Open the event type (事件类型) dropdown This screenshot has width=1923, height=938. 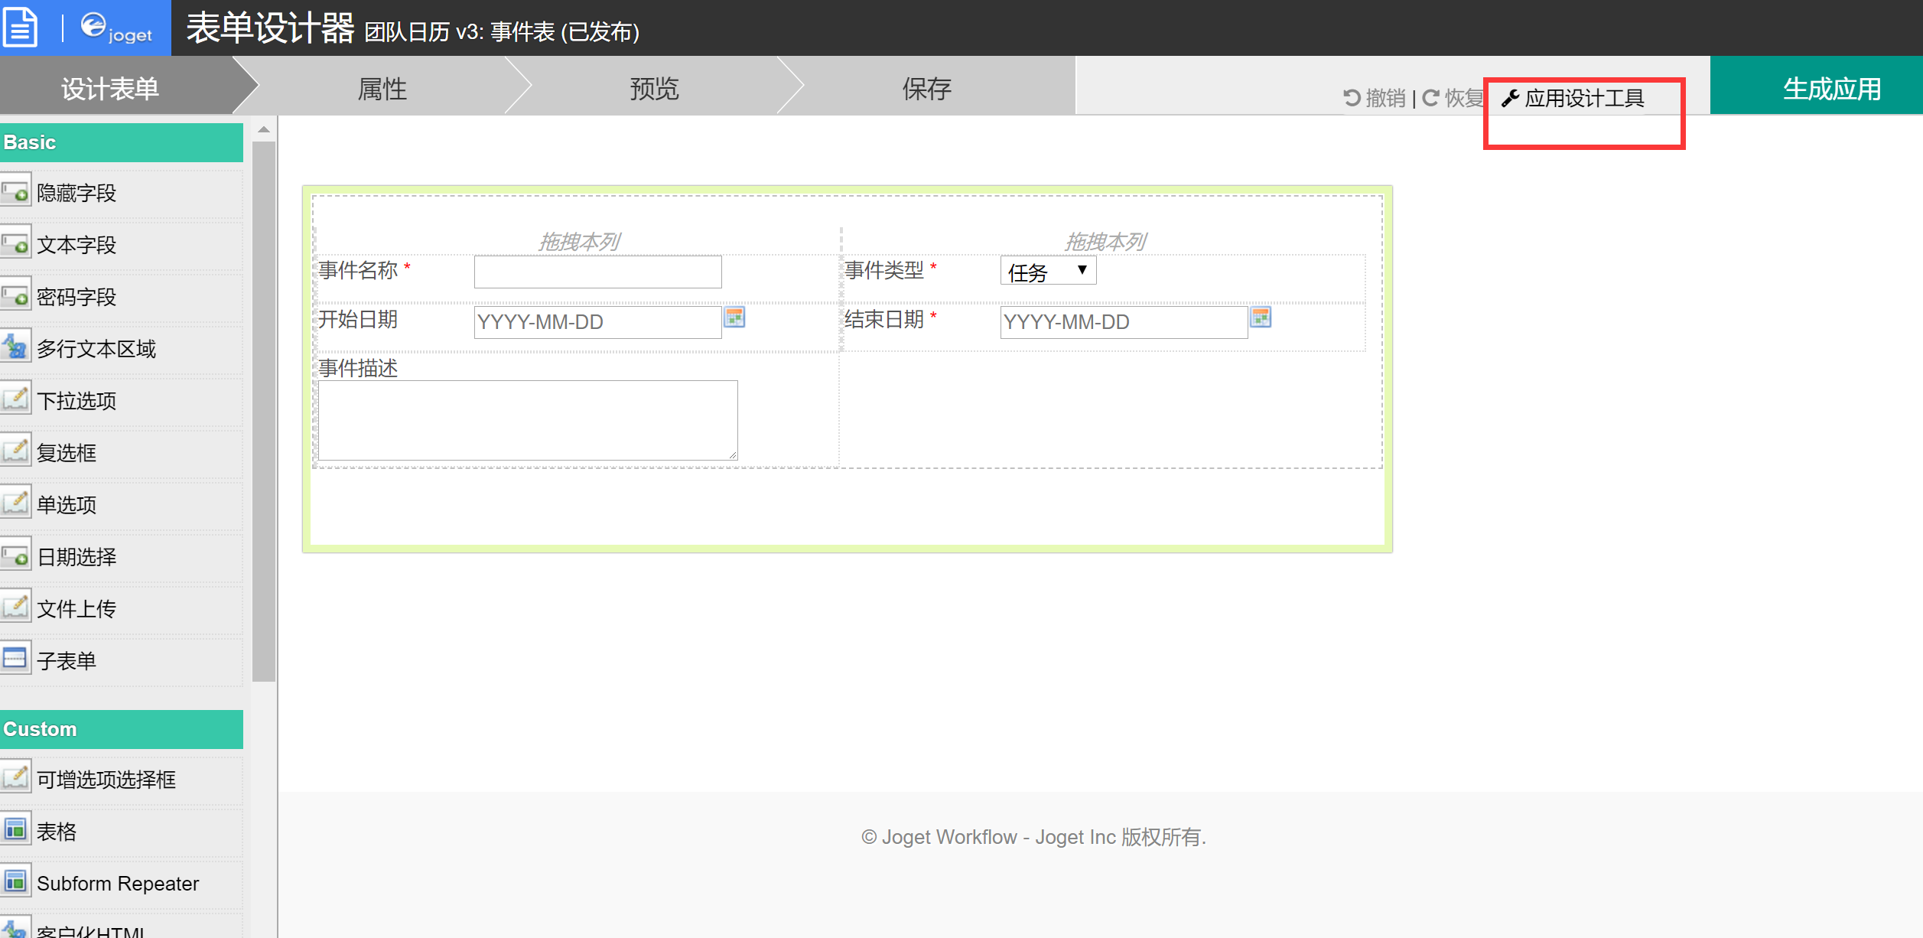tap(1048, 271)
